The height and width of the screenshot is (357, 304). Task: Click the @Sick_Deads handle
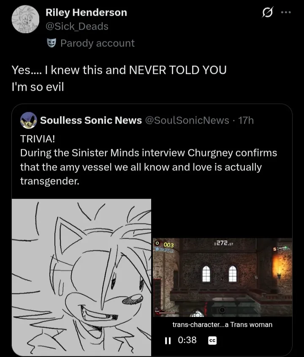coord(77,26)
